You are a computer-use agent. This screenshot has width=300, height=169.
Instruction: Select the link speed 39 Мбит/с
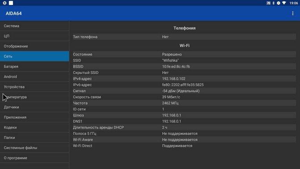click(x=171, y=97)
